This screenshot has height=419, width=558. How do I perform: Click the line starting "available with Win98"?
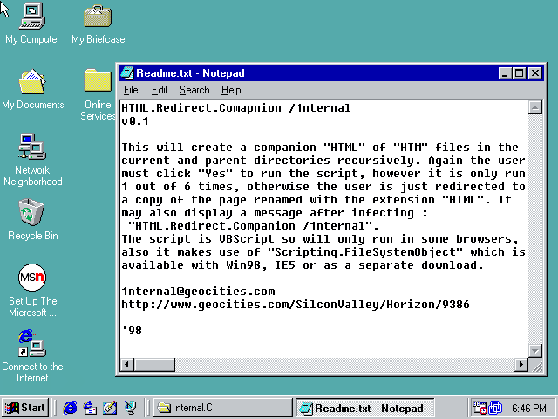pyautogui.click(x=303, y=265)
